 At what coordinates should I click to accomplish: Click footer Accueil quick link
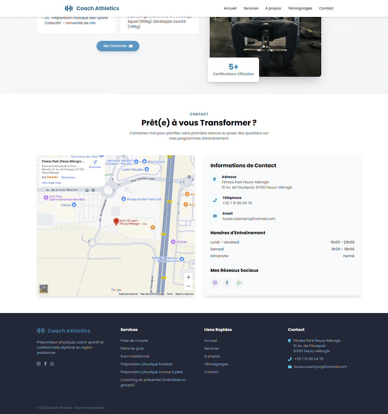coord(210,341)
